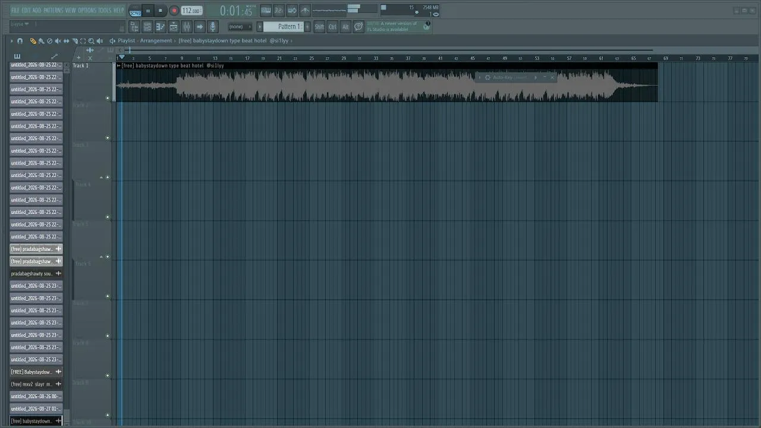Toggle the metronome icon

click(x=305, y=11)
